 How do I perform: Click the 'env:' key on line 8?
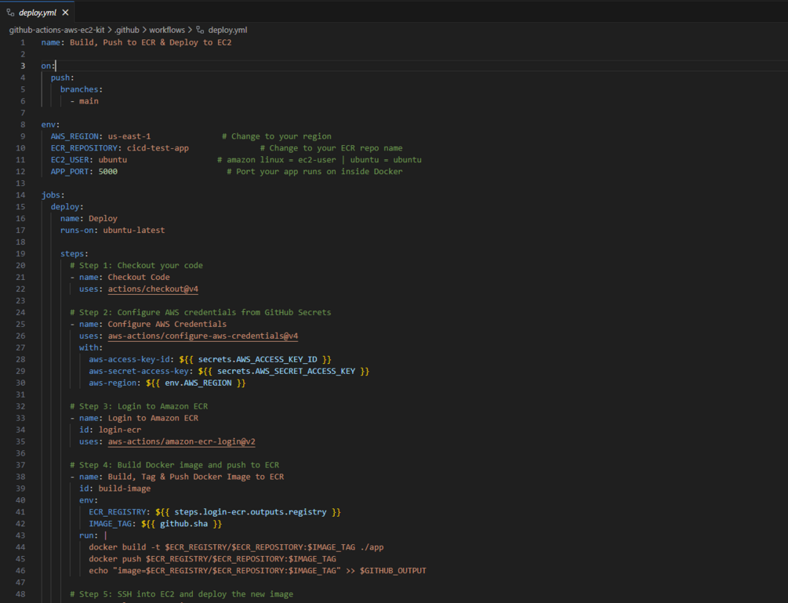(50, 125)
